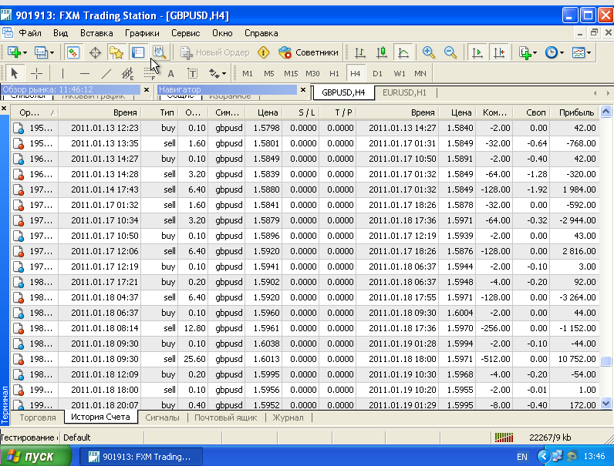Click the sell order icon in row 2011.01.18 09:30 with 25.60 lots
This screenshot has width=614, height=466.
pos(19,359)
